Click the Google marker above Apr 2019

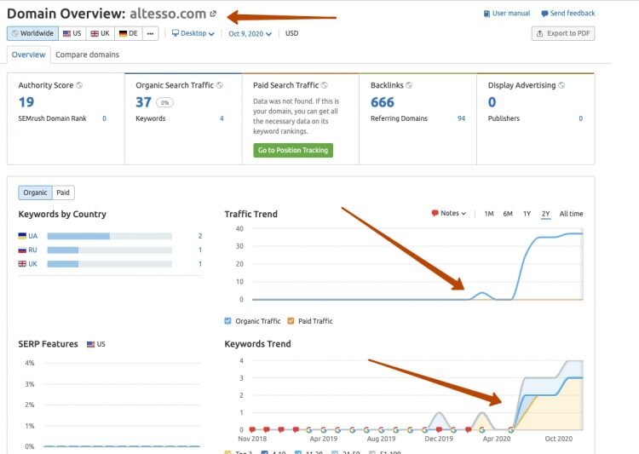pos(324,429)
